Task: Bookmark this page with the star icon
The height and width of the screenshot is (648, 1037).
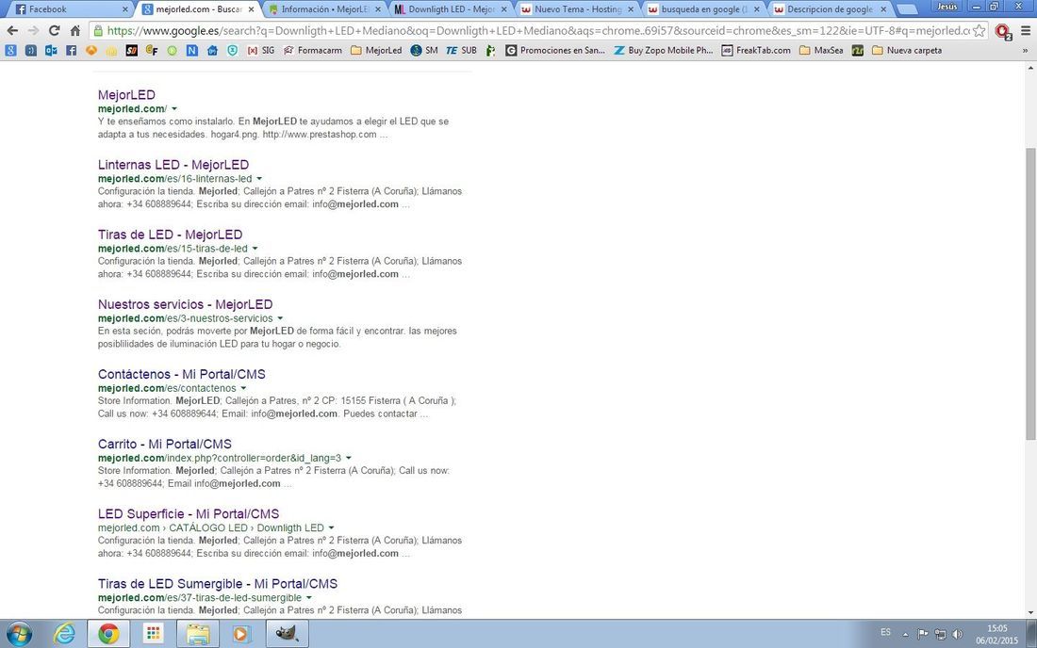Action: 979,31
